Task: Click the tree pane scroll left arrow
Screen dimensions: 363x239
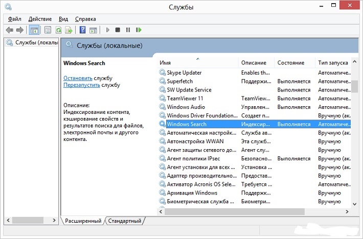Action: (x=8, y=220)
